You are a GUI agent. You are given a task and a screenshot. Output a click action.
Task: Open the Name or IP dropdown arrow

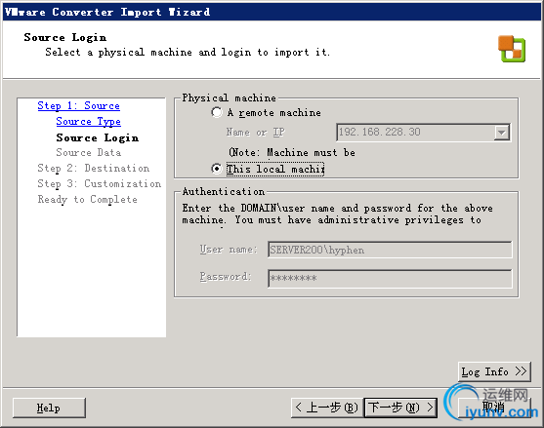pyautogui.click(x=501, y=133)
